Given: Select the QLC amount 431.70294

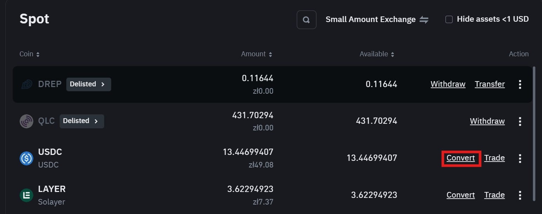Looking at the screenshot, I should 253,115.
